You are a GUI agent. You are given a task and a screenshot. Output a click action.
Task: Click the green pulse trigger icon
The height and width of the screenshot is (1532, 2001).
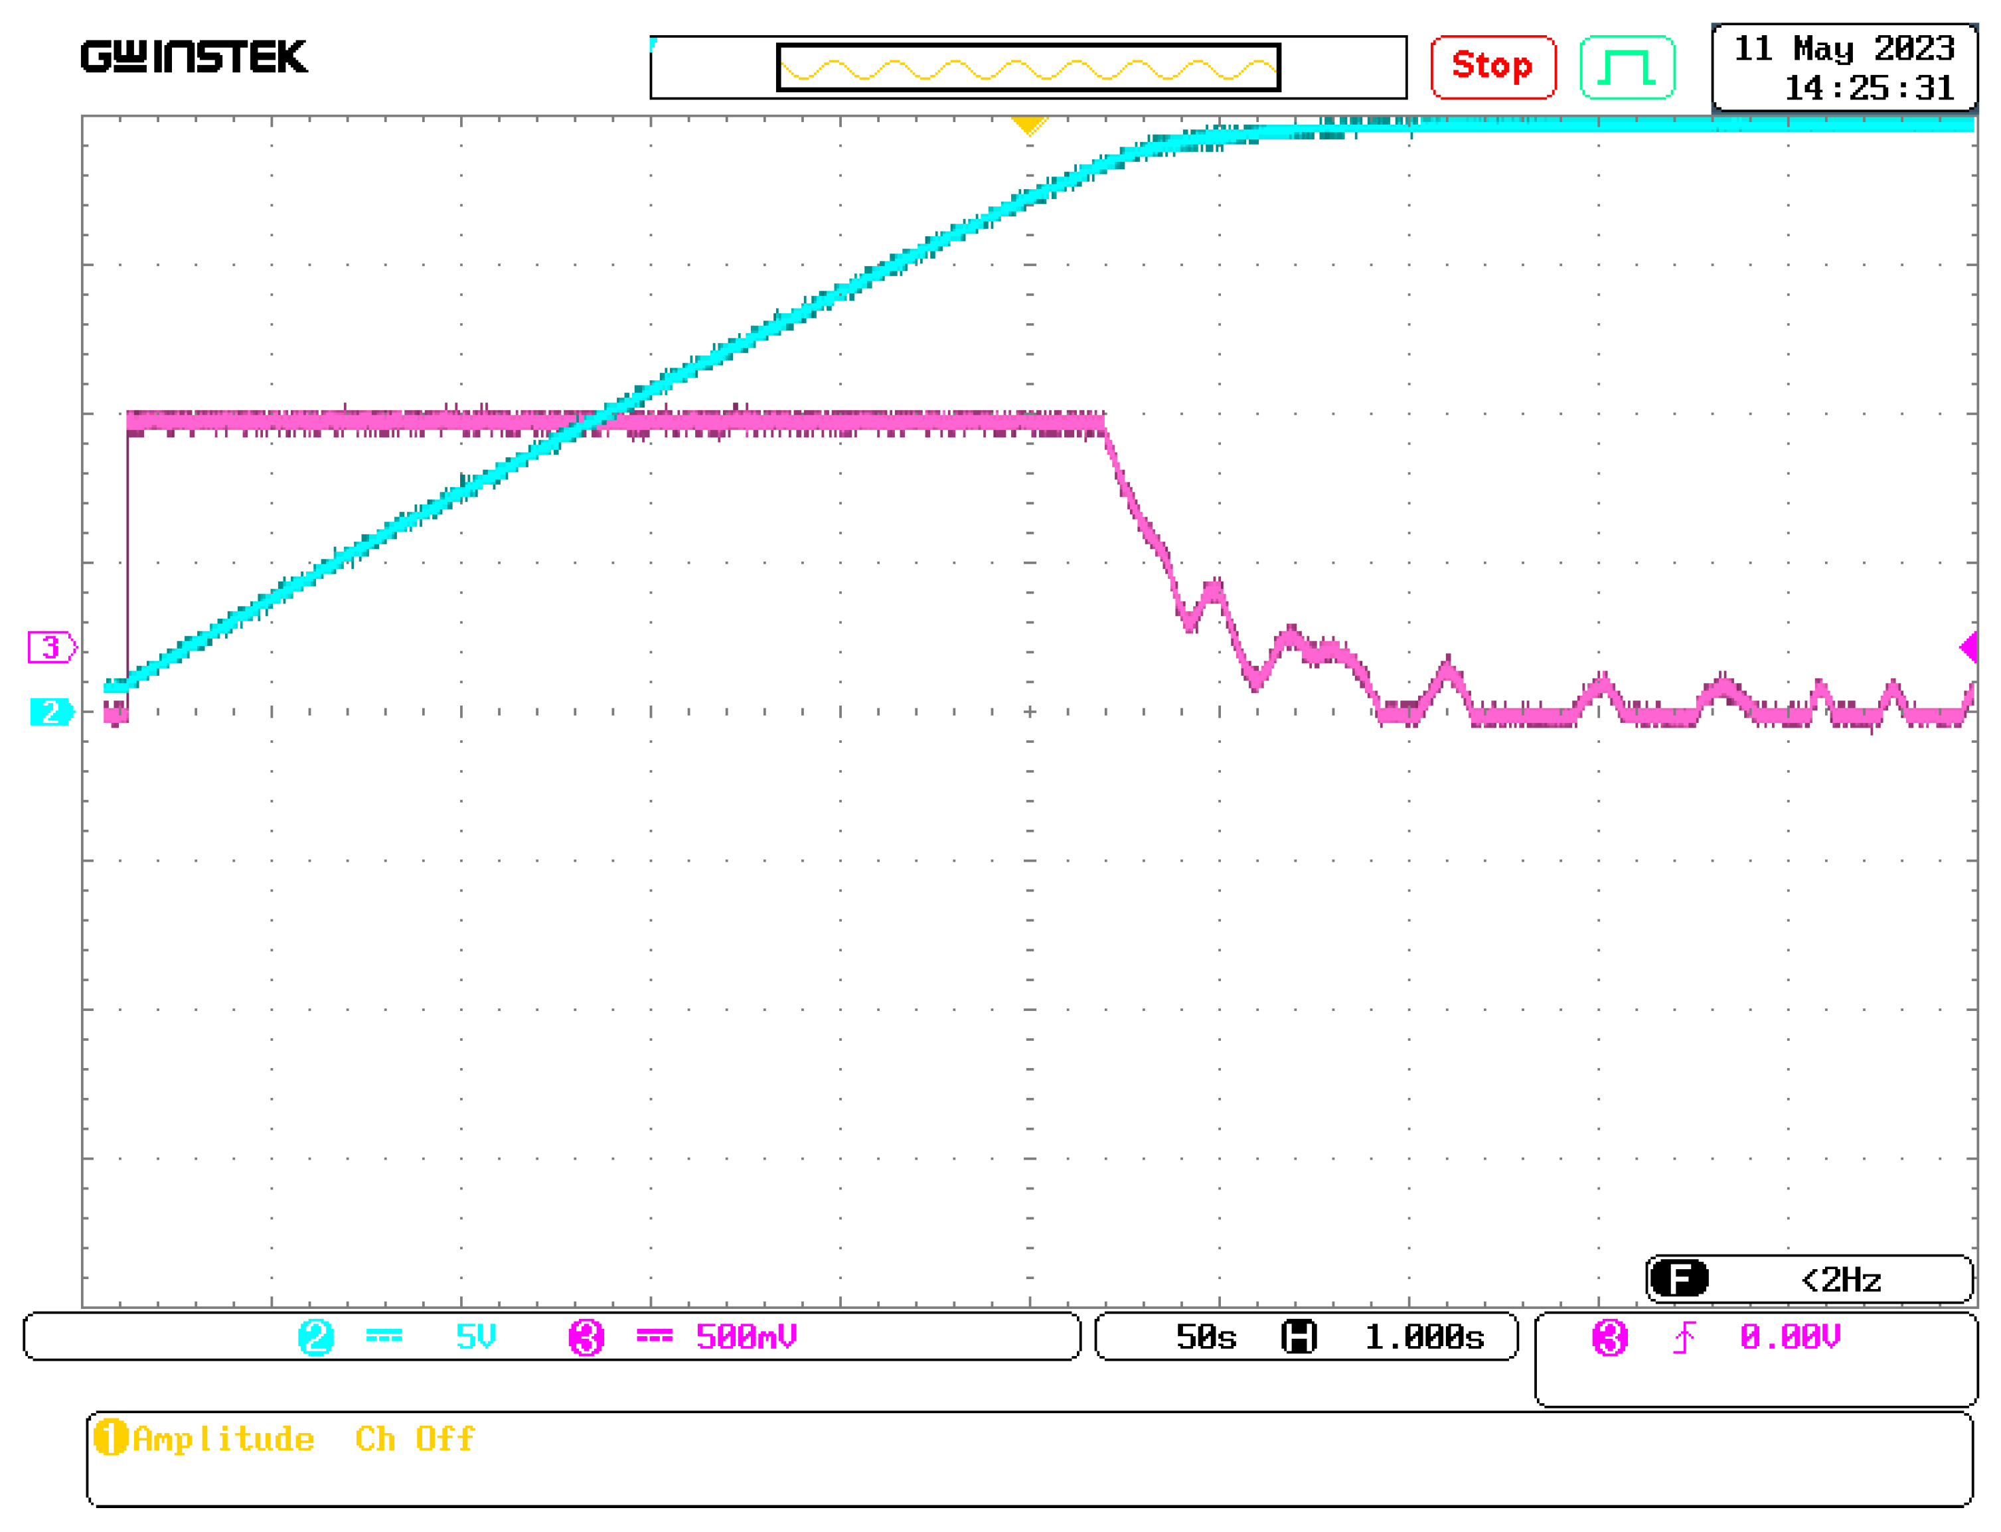pyautogui.click(x=1627, y=68)
